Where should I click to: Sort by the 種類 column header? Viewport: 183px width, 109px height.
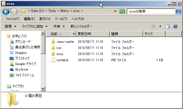click(x=126, y=34)
